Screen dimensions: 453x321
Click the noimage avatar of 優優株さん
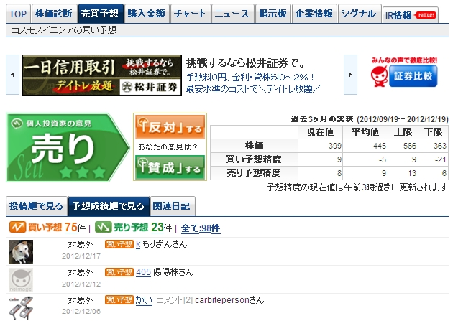point(21,280)
